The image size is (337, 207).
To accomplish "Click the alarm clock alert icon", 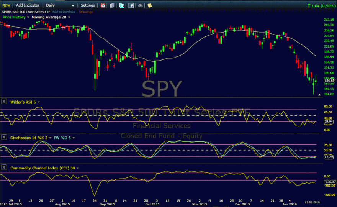I will 103,5.
